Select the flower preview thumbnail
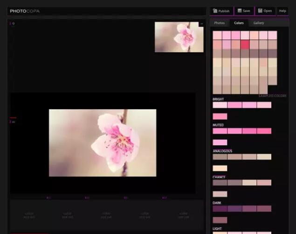The image size is (296, 234). point(179,37)
